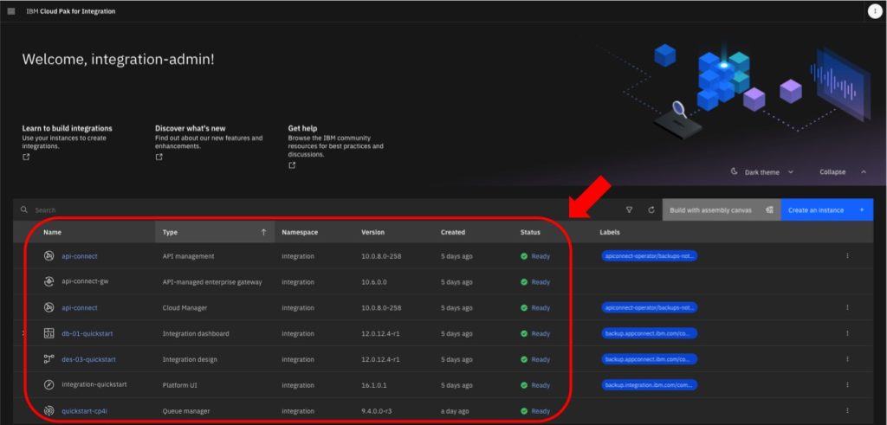Click the 'Integration design' type cell
887x425 pixels.
[190, 359]
